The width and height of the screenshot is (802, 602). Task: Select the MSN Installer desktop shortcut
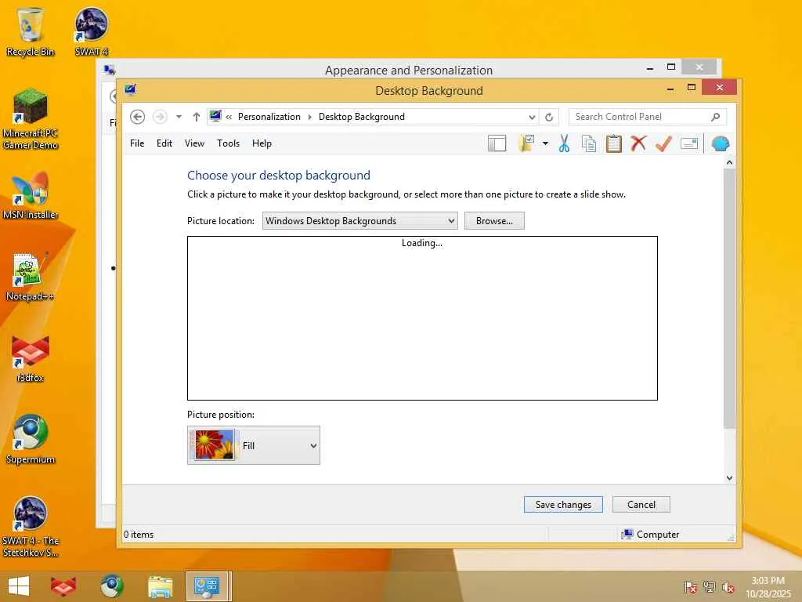(31, 195)
